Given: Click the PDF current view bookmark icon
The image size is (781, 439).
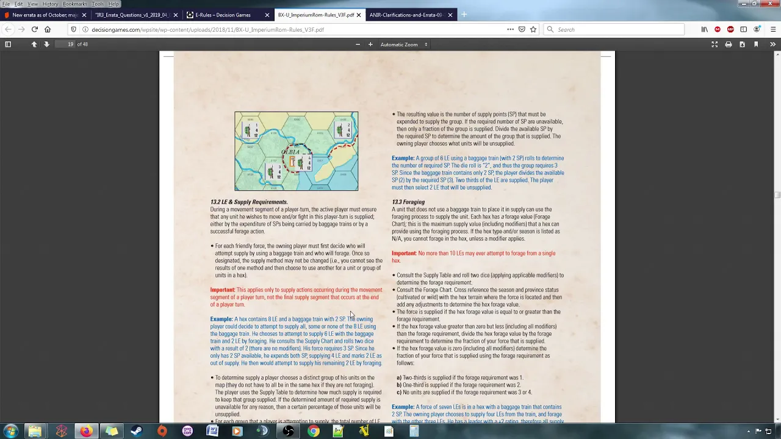Looking at the screenshot, I should pos(756,44).
